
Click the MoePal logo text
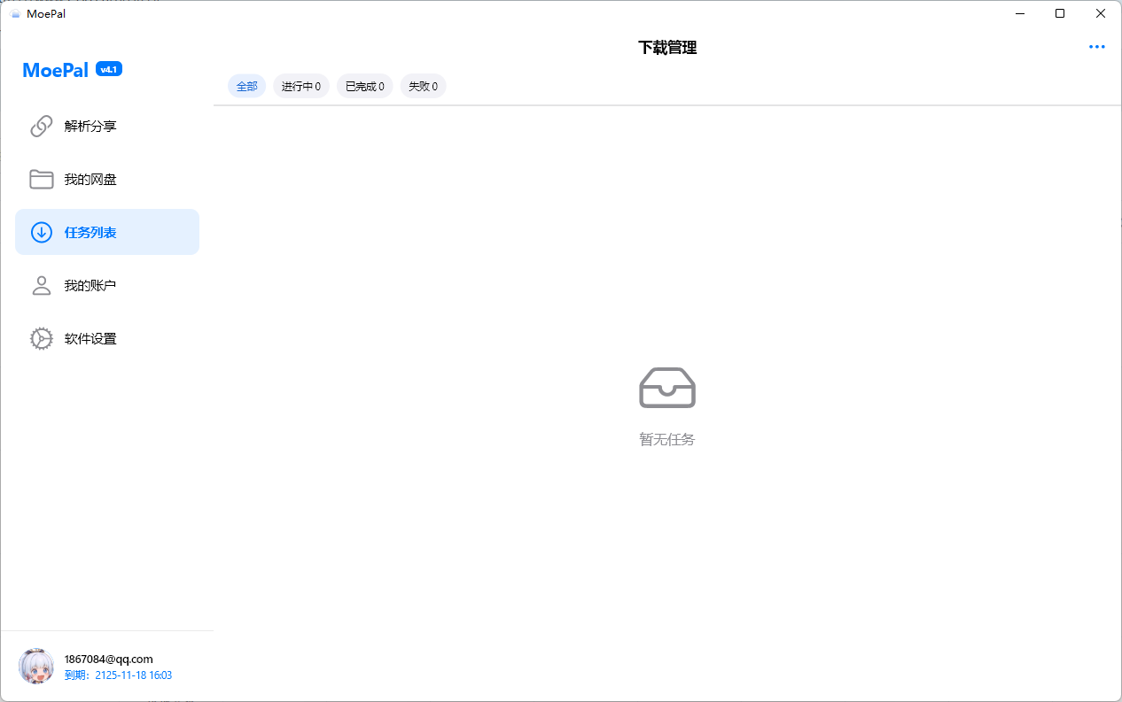coord(56,70)
